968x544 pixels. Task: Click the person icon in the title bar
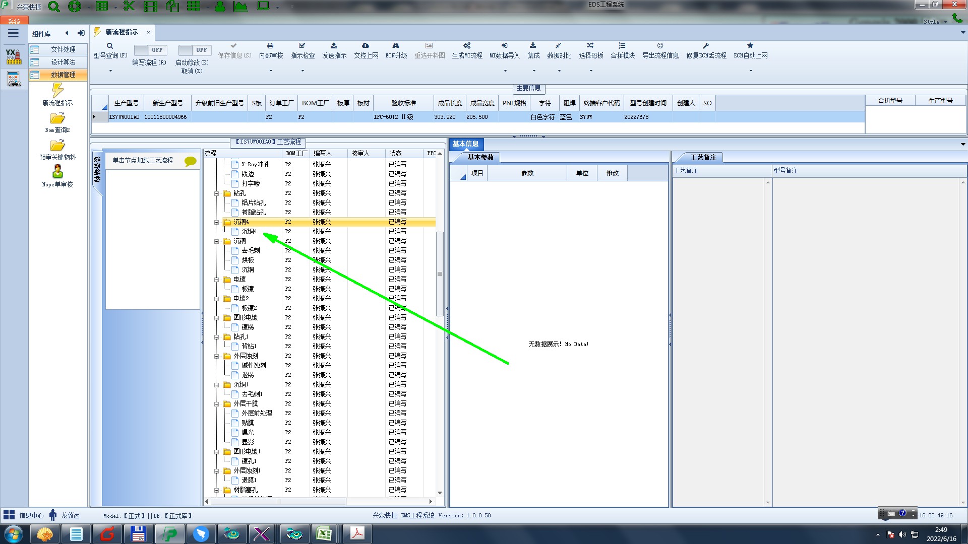[220, 7]
